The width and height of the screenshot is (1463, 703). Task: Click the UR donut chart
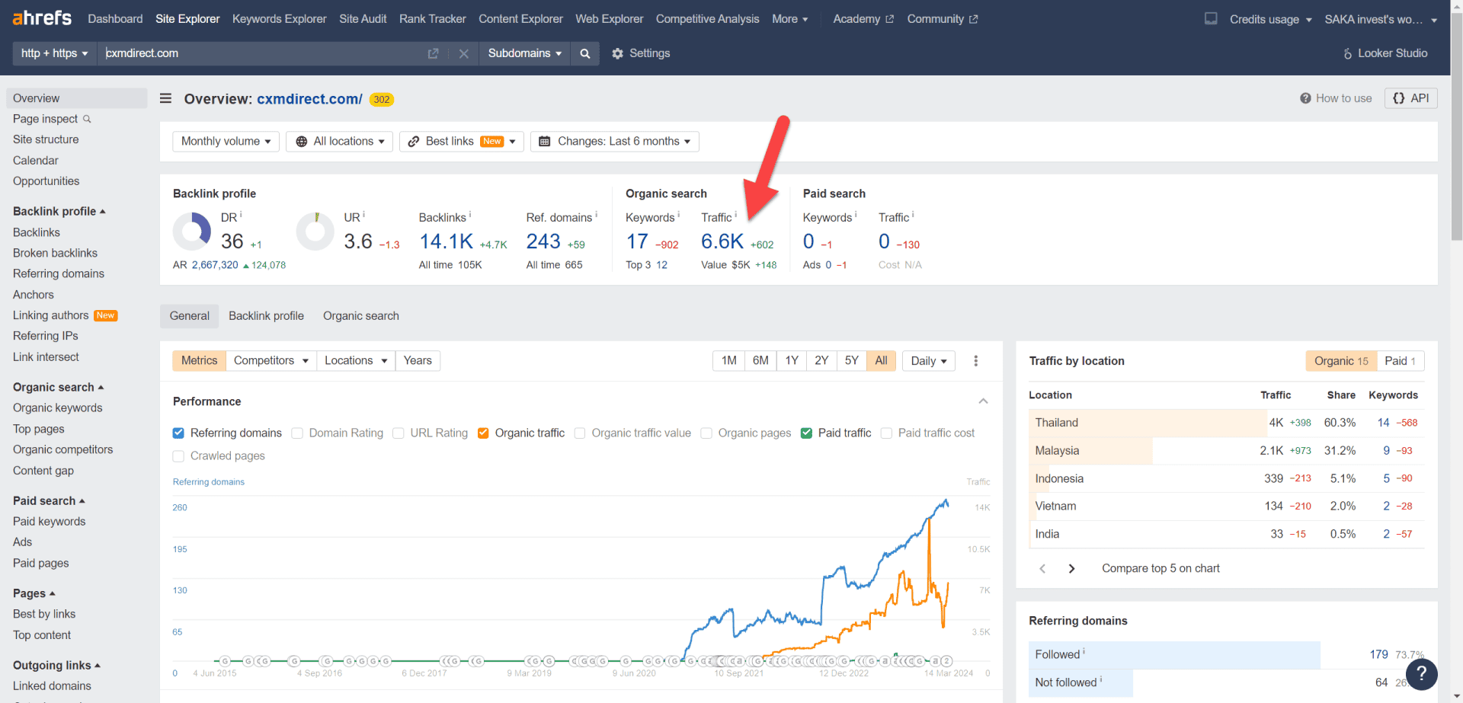tap(315, 232)
